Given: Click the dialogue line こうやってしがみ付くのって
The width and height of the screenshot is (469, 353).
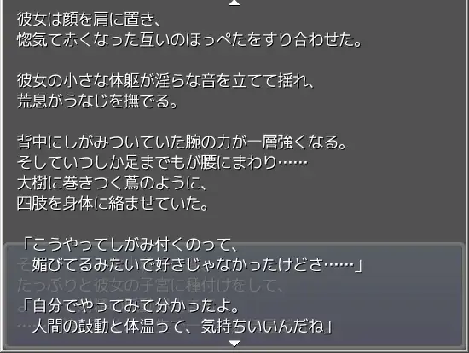Looking at the screenshot, I should click(130, 245).
